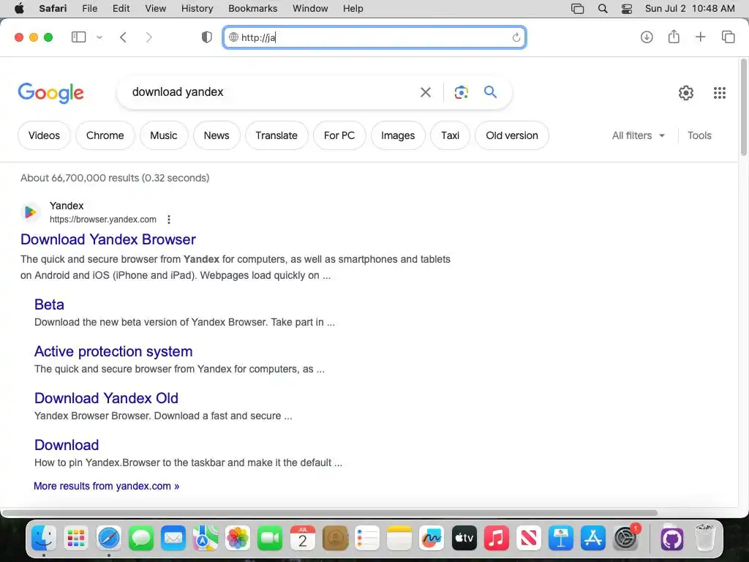Select the News filter chip

tap(217, 135)
